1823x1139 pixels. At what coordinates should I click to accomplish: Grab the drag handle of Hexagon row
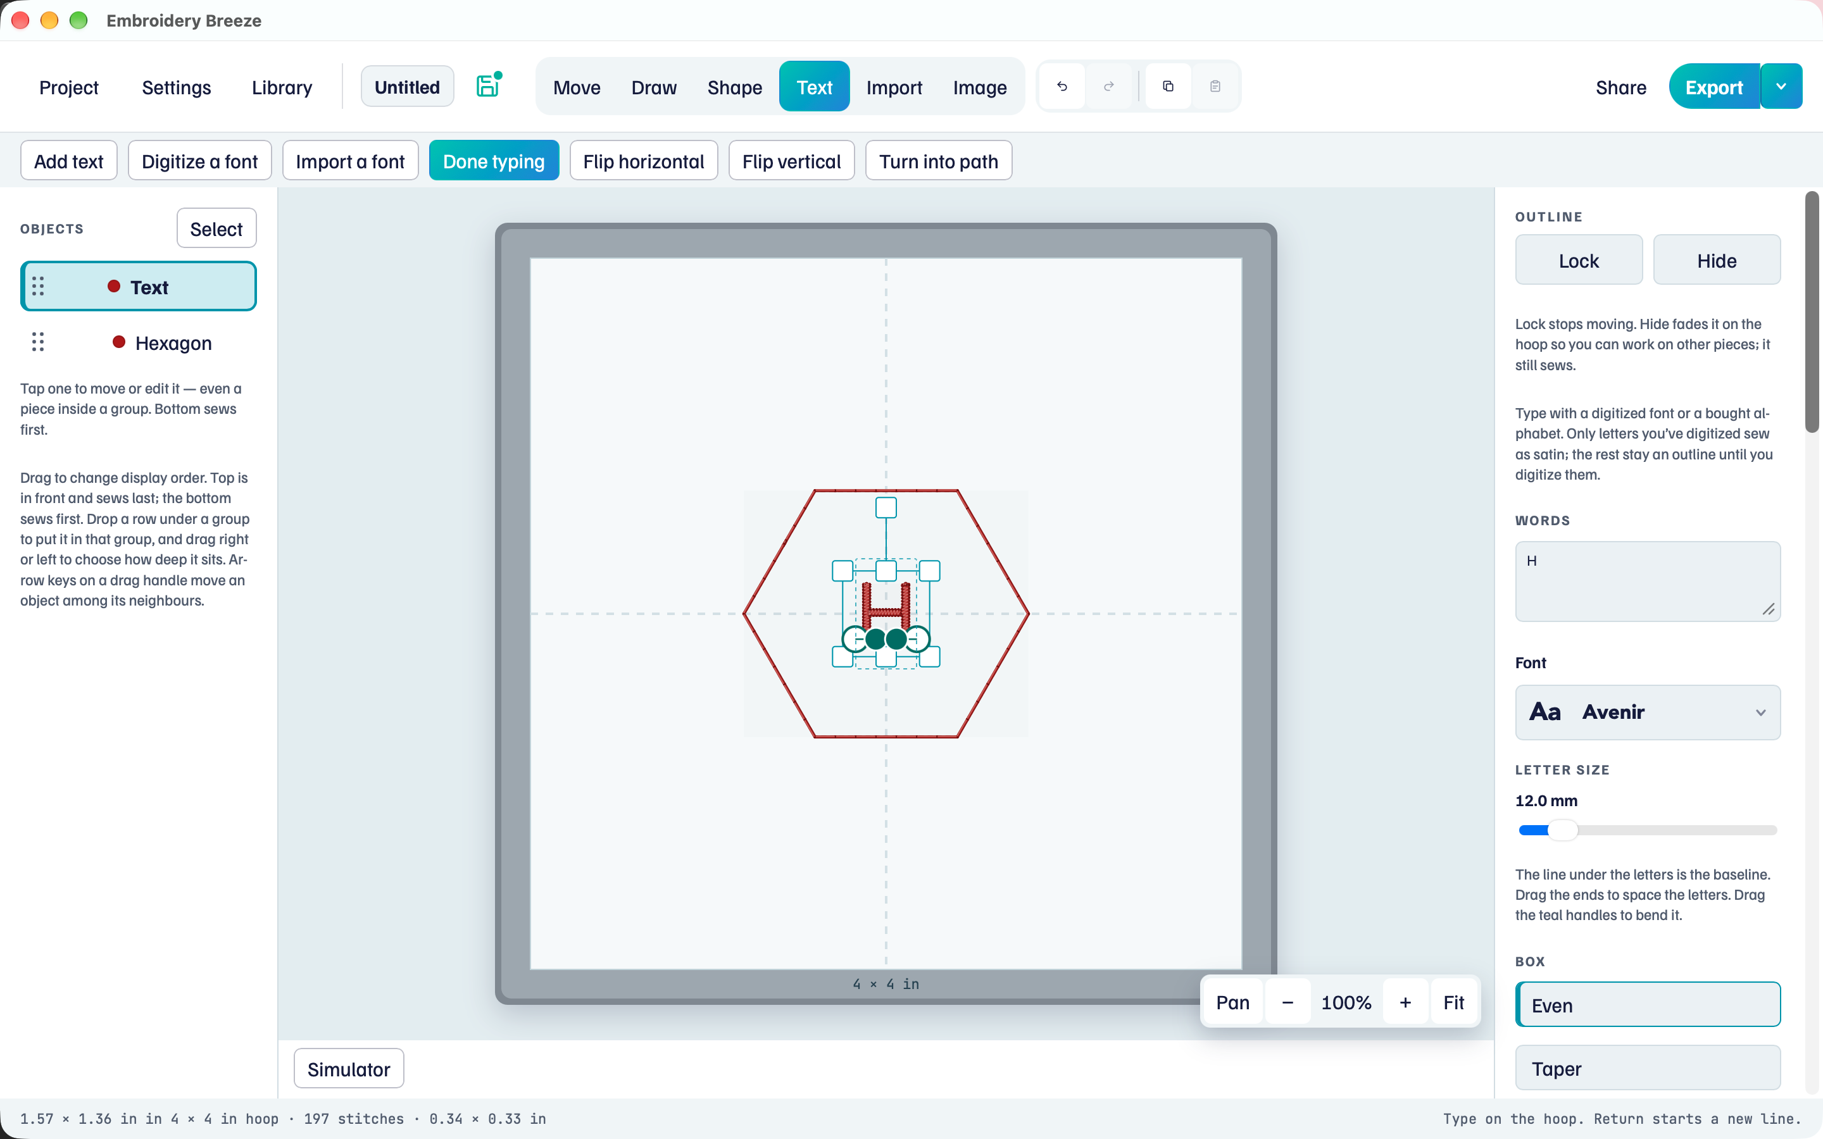(x=39, y=342)
